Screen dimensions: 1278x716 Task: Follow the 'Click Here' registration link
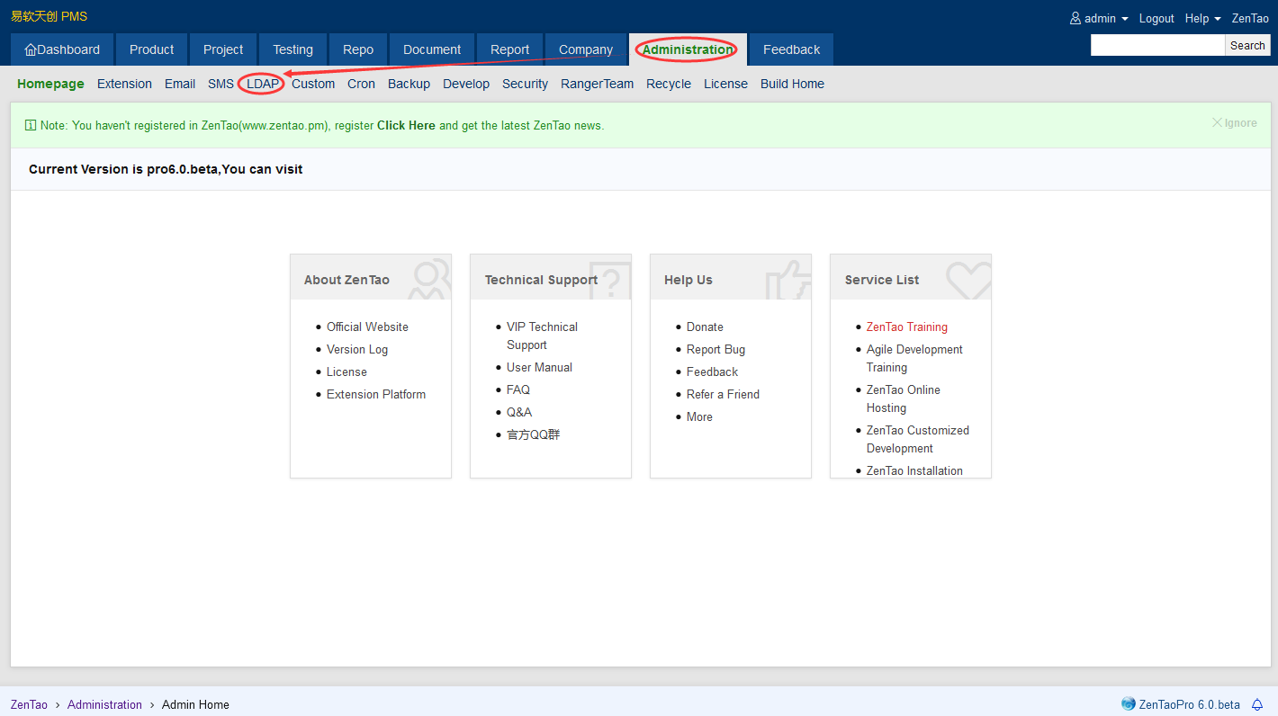406,126
